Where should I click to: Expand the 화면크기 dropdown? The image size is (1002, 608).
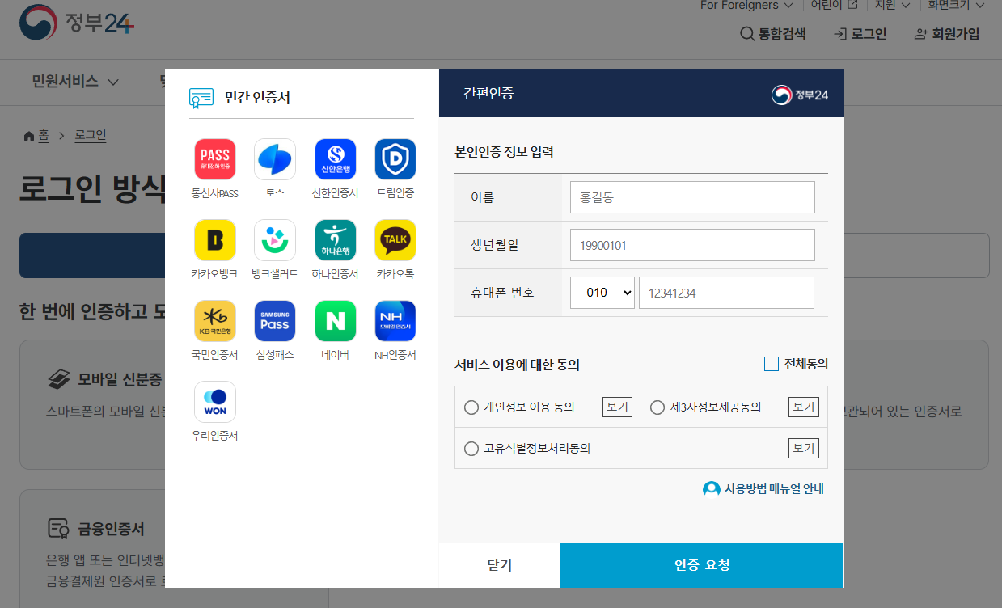click(x=957, y=6)
